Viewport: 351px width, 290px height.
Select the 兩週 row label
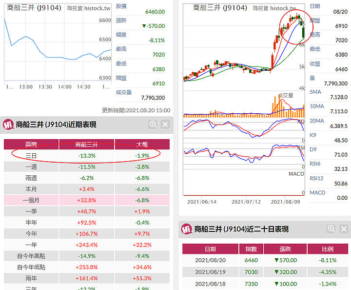(x=31, y=178)
